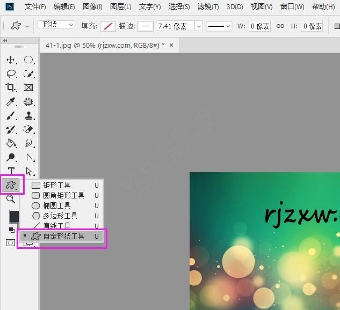Image resolution: width=340 pixels, height=310 pixels.
Task: Click the W width input field
Action: (259, 26)
